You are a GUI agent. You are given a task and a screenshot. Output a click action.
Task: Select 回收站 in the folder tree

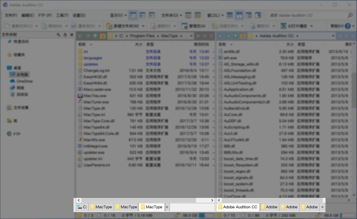[20, 94]
